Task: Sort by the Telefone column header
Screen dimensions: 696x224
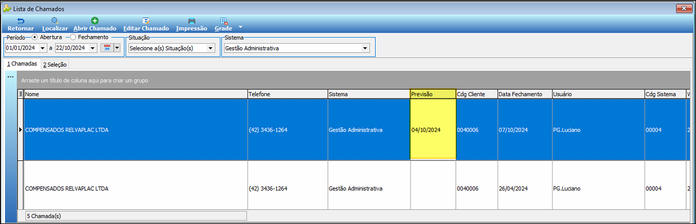Action: [287, 94]
